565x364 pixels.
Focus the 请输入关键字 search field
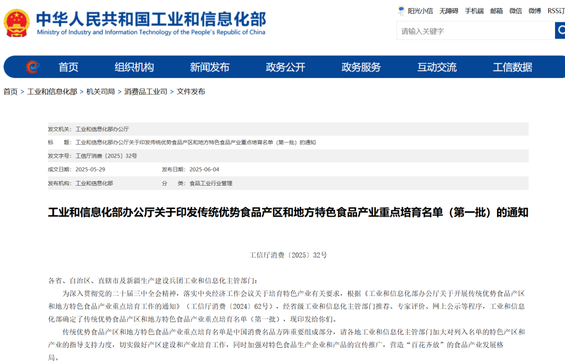tap(476, 31)
